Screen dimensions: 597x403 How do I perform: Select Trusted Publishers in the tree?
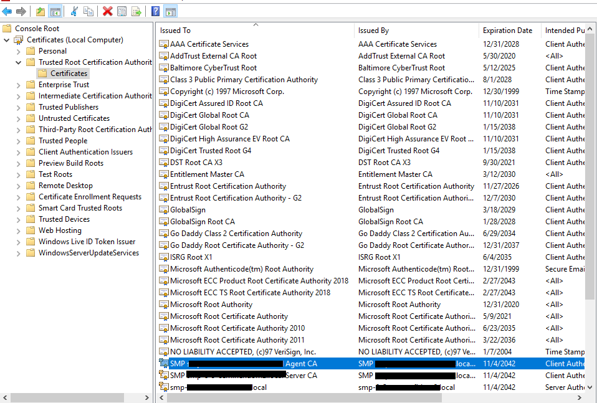coord(68,107)
